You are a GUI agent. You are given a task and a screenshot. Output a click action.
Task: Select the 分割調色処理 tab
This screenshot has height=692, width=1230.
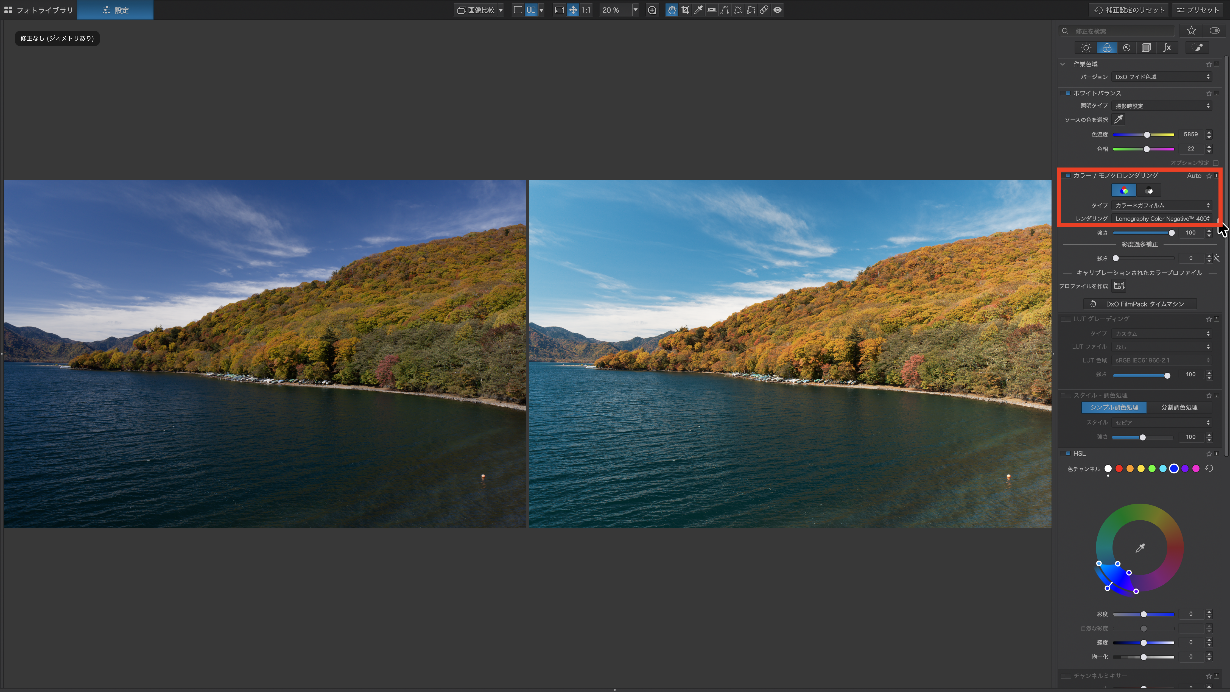pyautogui.click(x=1179, y=407)
